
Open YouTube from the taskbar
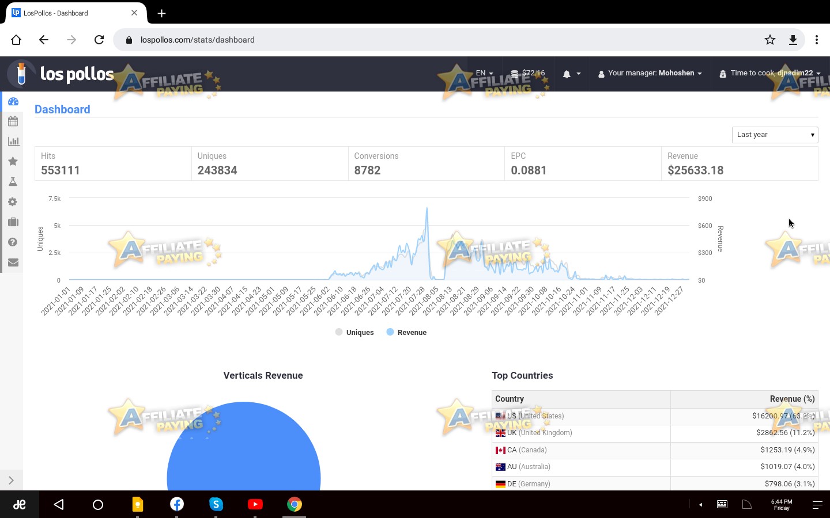[255, 505]
